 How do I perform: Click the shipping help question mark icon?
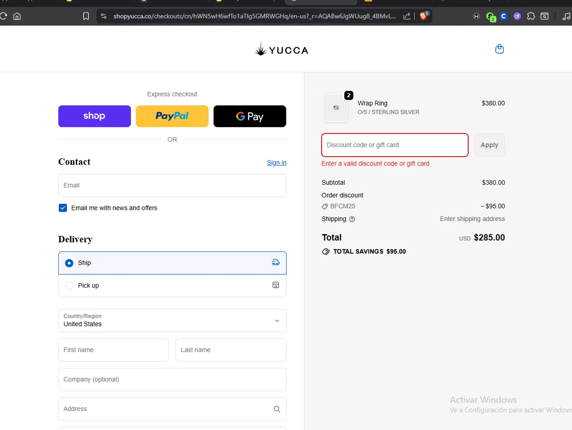[352, 219]
